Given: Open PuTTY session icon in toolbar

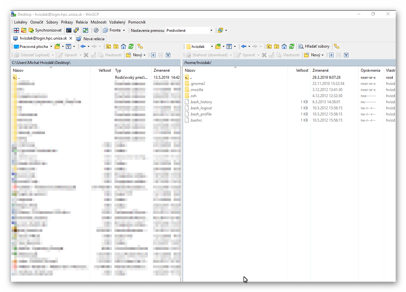Looking at the screenshot, I should pos(76,31).
